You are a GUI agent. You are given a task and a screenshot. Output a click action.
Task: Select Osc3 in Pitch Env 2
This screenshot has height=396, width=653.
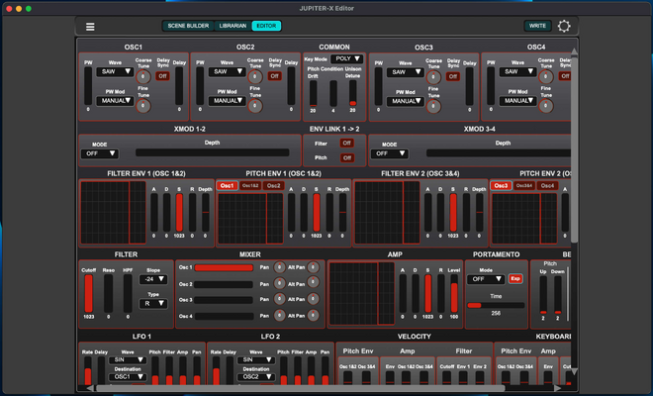(x=501, y=185)
